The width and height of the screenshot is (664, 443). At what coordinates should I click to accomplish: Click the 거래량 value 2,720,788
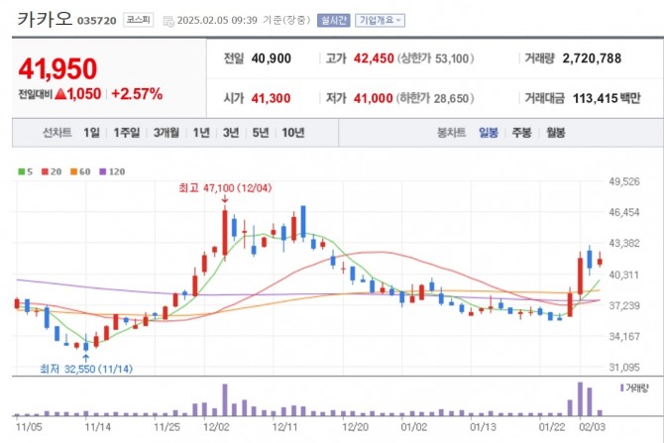pos(592,58)
